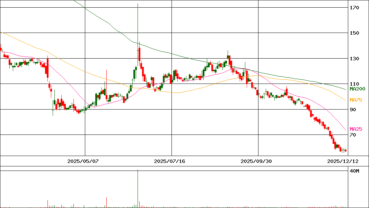Click the right end of the pink MA25 line
The height and width of the screenshot is (208, 369).
click(345, 130)
